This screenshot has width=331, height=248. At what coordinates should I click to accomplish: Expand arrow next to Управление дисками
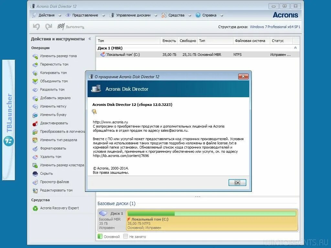pos(156,15)
